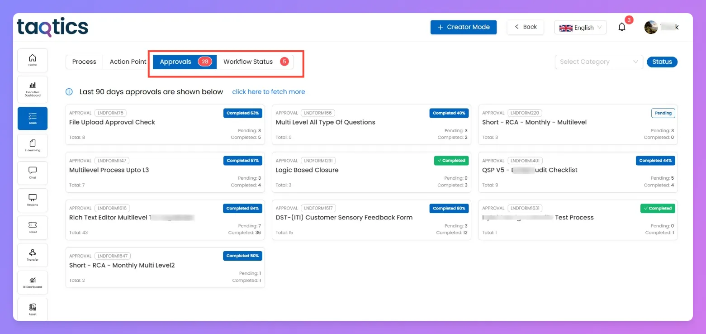Image resolution: width=706 pixels, height=334 pixels.
Task: Select the Action Point tab
Action: [128, 62]
